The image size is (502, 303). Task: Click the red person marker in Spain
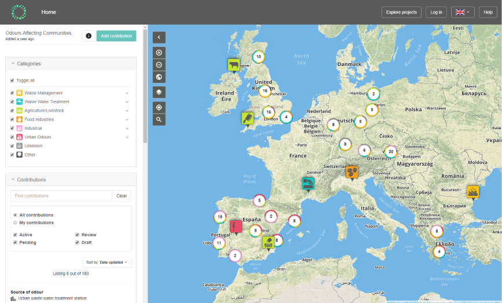point(236,227)
